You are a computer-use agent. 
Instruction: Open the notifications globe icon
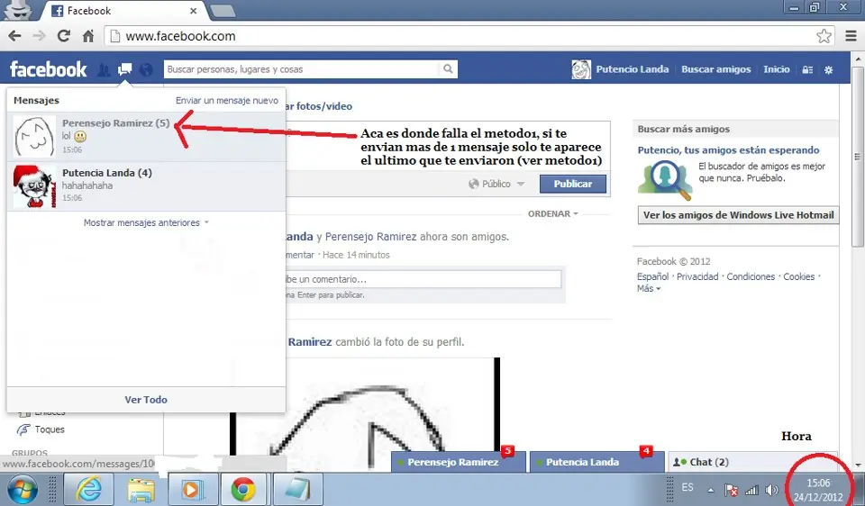pyautogui.click(x=146, y=69)
